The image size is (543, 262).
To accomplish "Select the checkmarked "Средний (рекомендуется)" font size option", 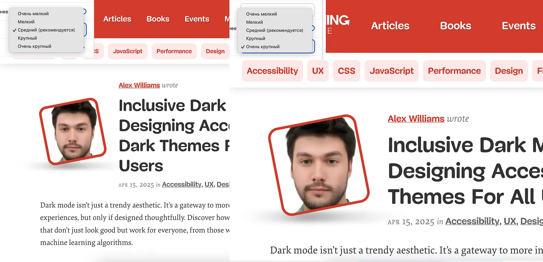I will (46, 30).
